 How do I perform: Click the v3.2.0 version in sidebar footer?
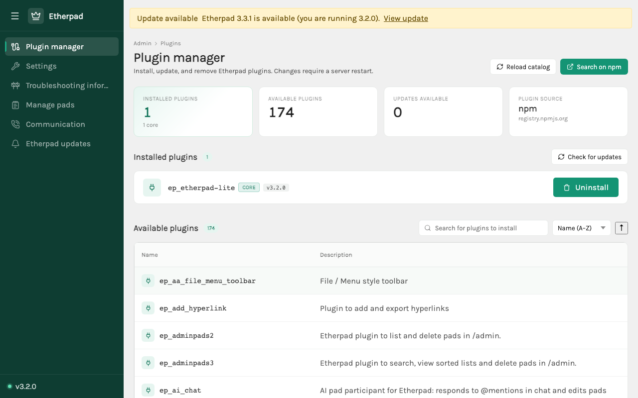(x=26, y=387)
